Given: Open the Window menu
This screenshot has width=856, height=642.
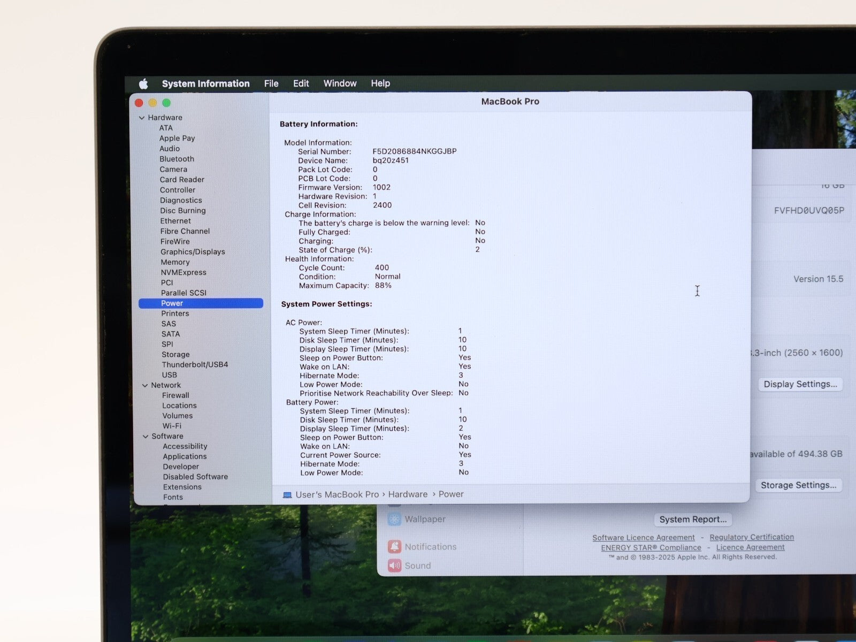Looking at the screenshot, I should [x=340, y=83].
